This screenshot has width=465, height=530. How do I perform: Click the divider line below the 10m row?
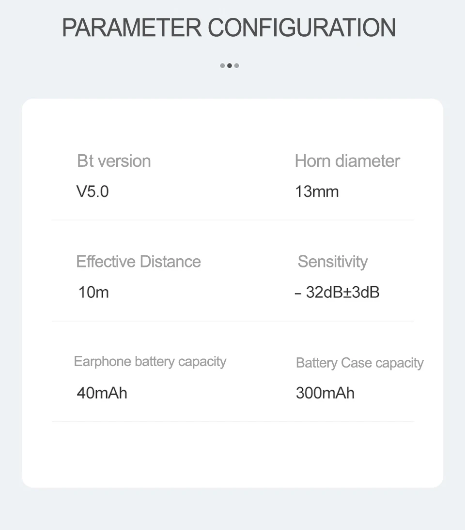tap(232, 321)
